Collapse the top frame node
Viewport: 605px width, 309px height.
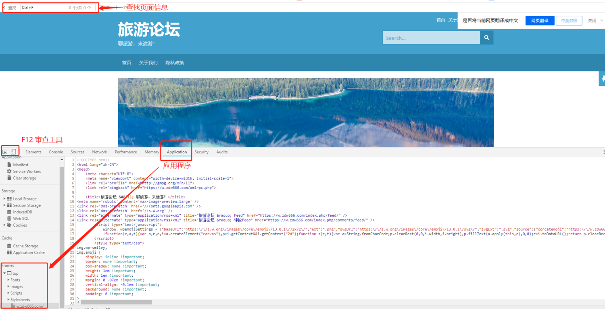tap(4, 273)
